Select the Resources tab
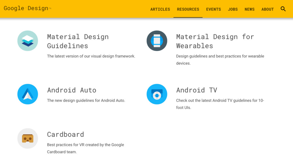293x164 pixels. [188, 9]
